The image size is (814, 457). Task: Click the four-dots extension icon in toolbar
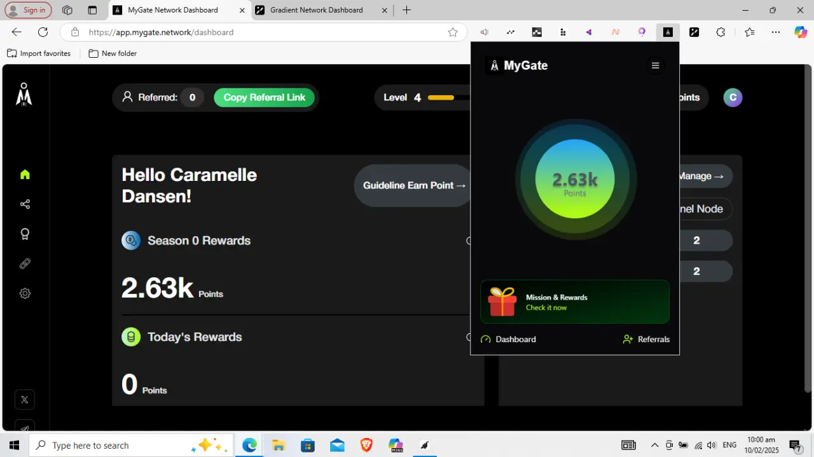click(x=563, y=32)
